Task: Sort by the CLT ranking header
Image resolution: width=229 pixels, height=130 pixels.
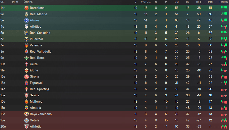Action: coord(3,2)
